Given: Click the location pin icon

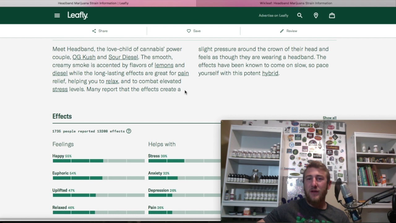Looking at the screenshot, I should pos(316,15).
